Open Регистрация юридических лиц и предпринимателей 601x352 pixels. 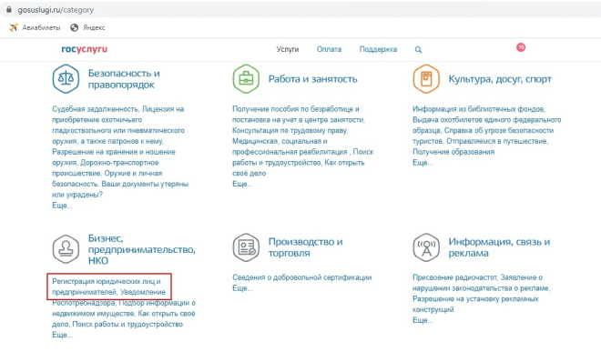(107, 287)
